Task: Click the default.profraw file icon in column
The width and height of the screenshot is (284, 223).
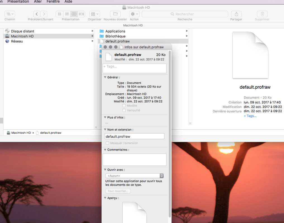Action: (102, 41)
